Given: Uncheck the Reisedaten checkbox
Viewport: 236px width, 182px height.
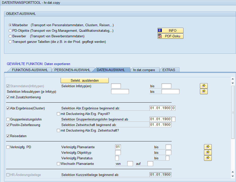Looking at the screenshot, I should tap(8, 136).
